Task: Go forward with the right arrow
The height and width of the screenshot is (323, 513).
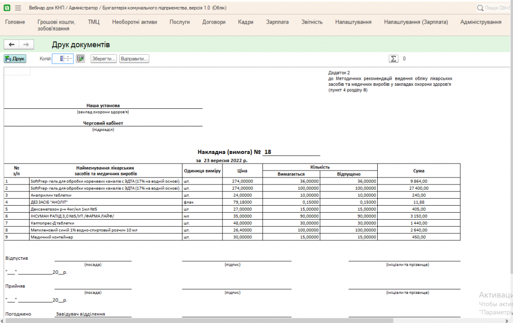Action: click(x=27, y=45)
